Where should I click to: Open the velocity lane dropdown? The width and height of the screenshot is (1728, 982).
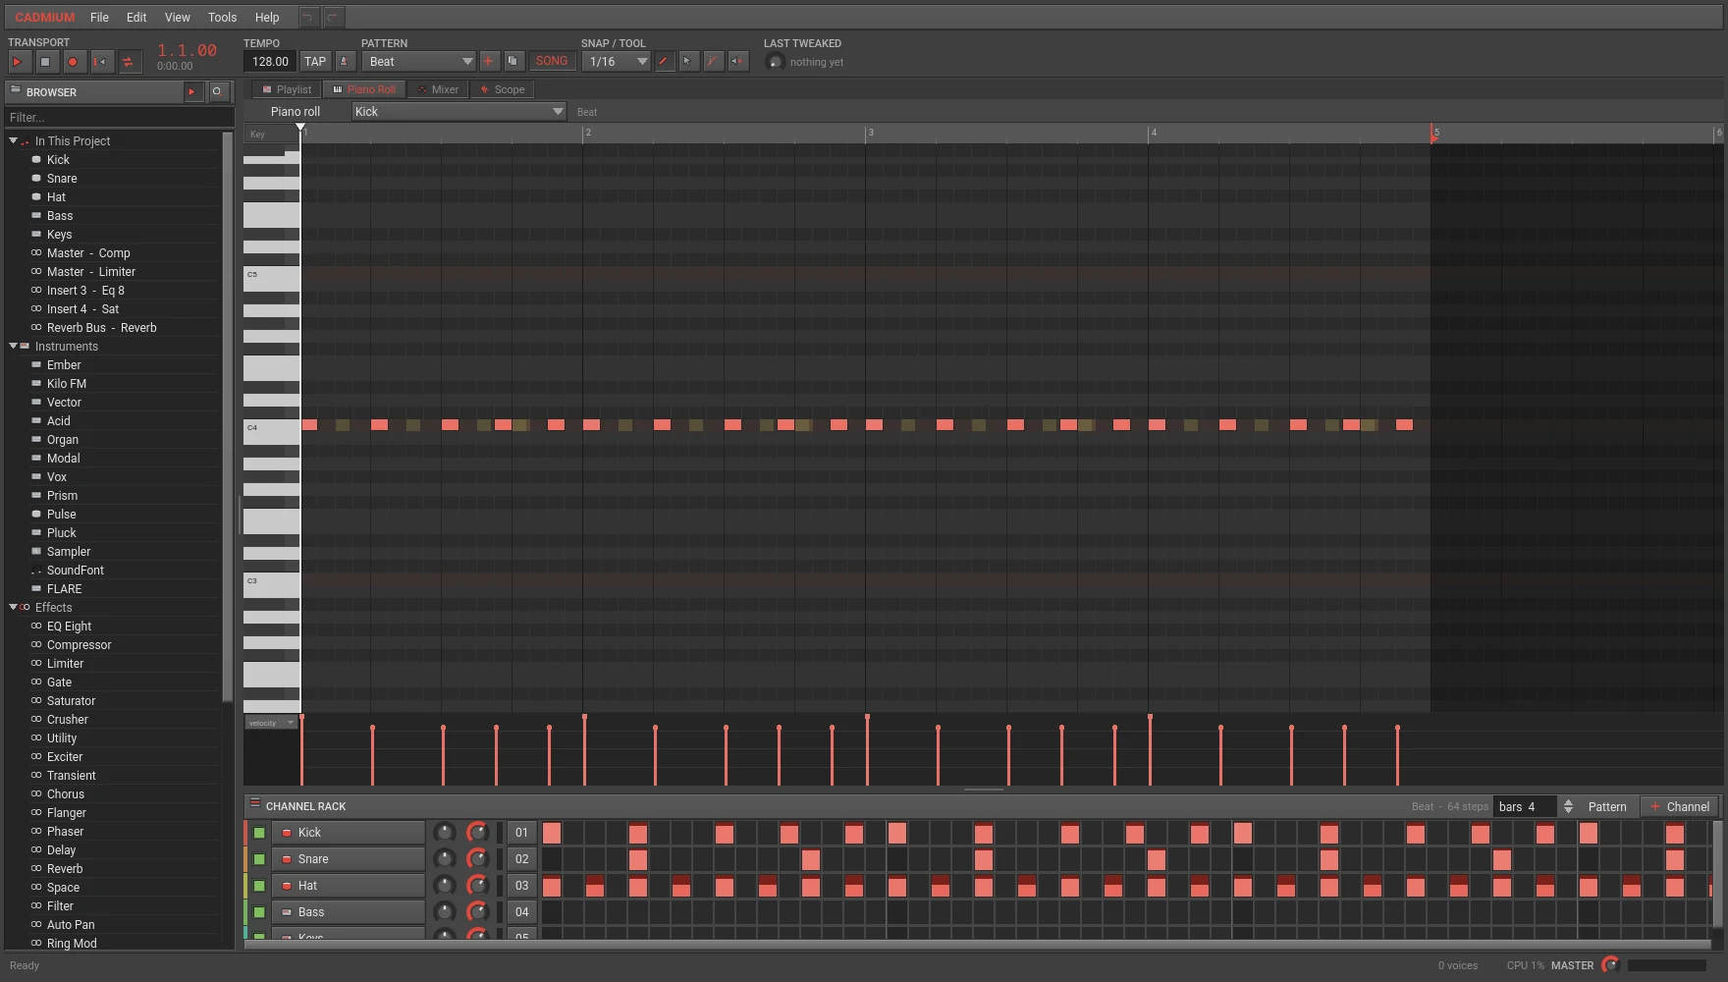coord(271,723)
